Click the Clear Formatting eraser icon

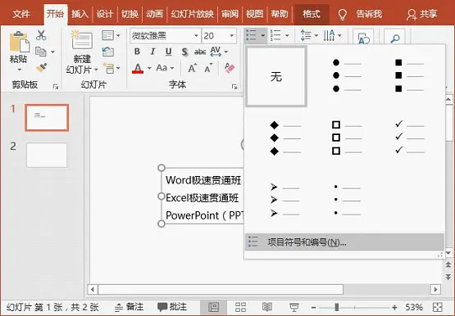230,68
